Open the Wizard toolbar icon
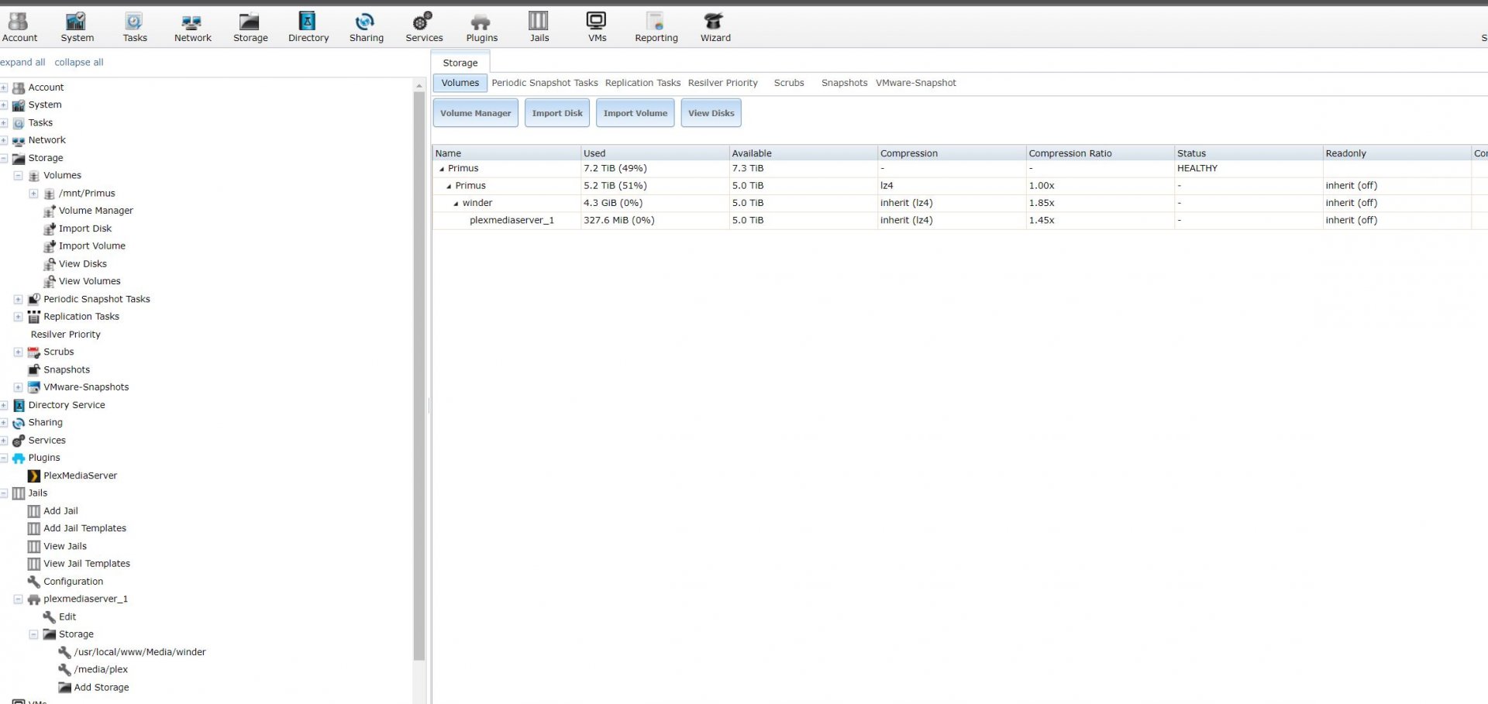1488x704 pixels. point(715,26)
